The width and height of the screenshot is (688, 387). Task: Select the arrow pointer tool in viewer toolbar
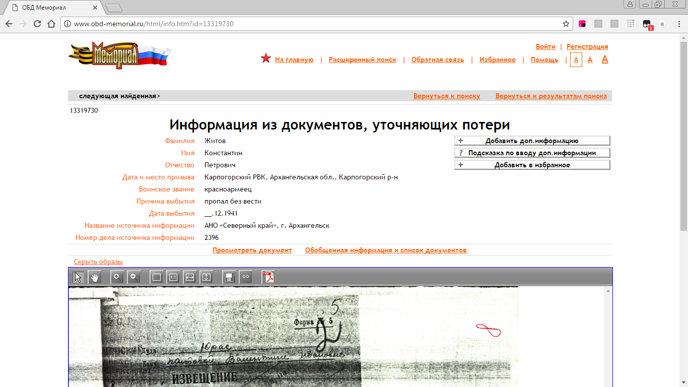78,277
